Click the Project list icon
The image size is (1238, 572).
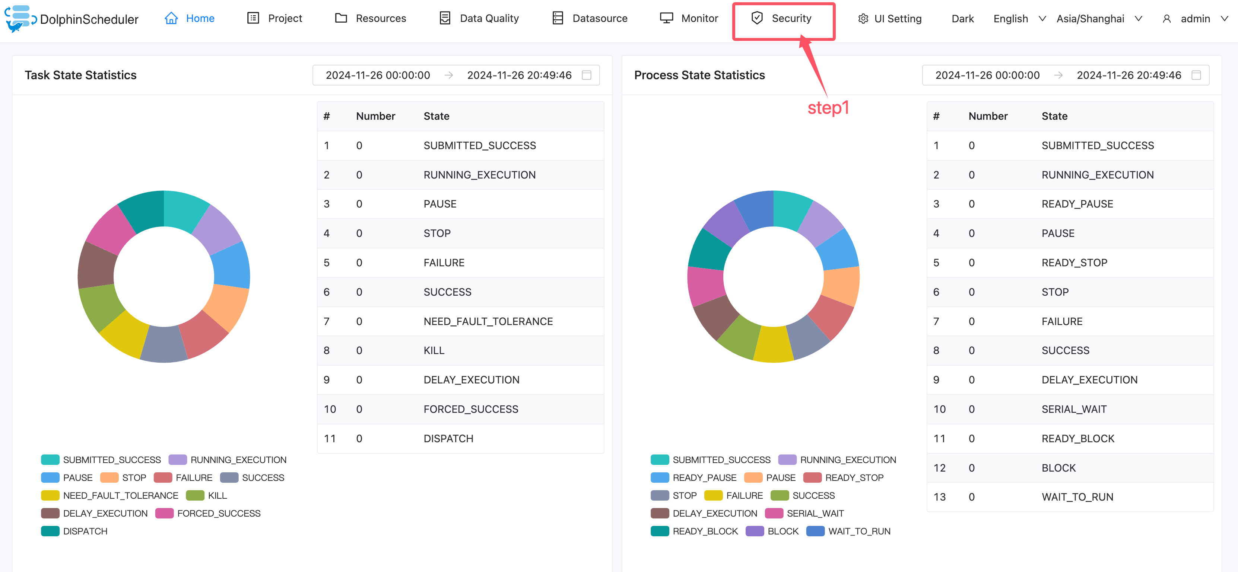pyautogui.click(x=253, y=18)
